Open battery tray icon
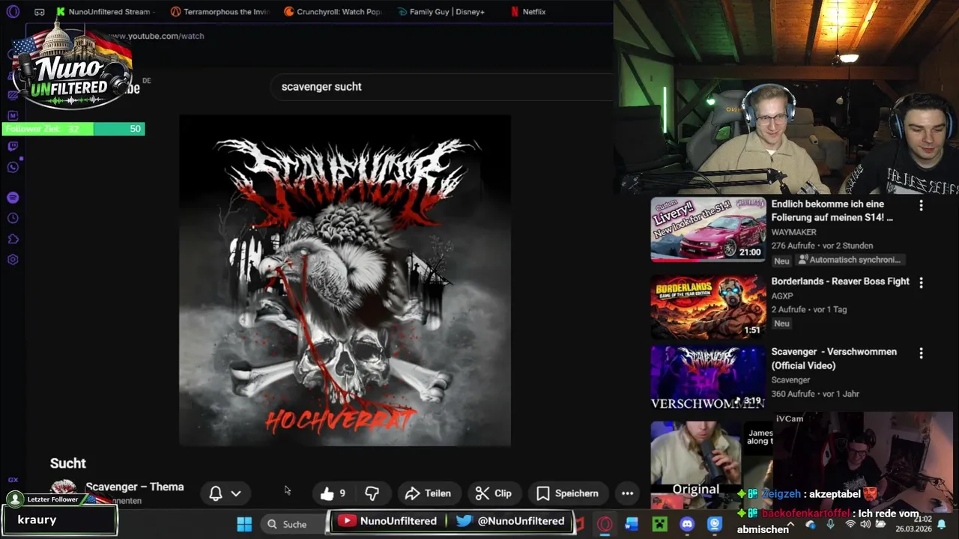Viewport: 959px width, 539px height. pyautogui.click(x=881, y=524)
